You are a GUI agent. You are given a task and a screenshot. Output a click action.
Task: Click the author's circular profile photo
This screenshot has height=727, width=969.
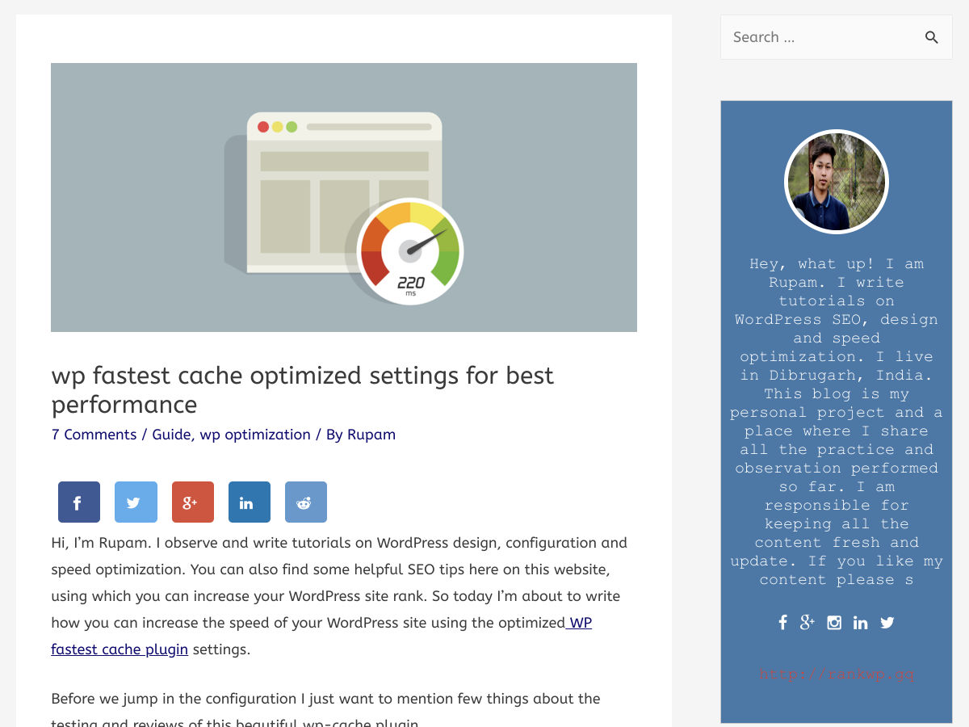836,182
